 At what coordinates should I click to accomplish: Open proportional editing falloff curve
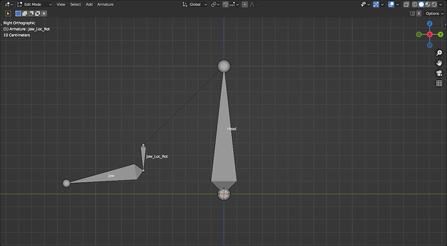253,5
